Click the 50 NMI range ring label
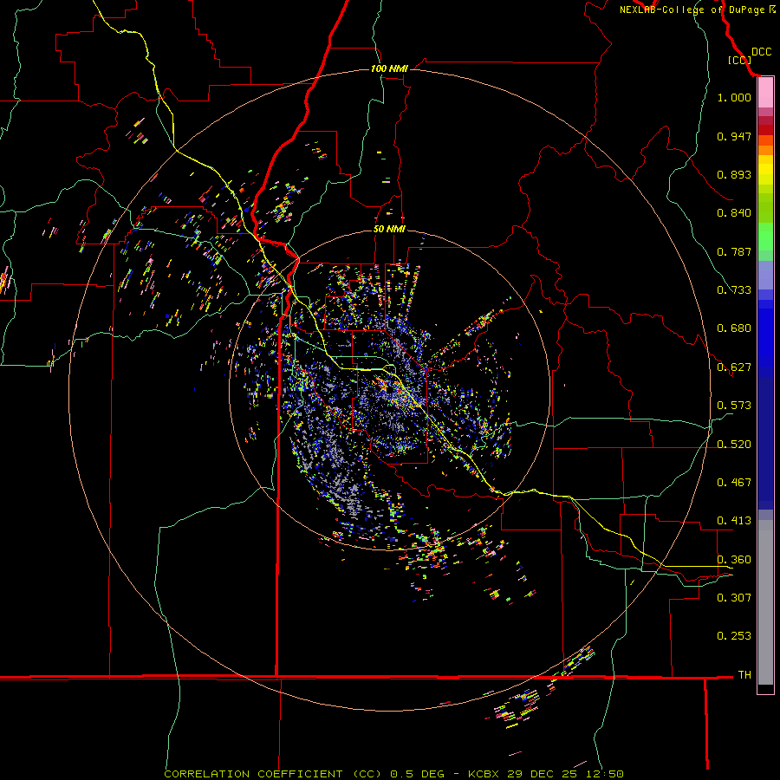 389,230
